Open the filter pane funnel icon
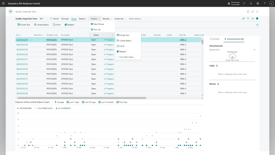 tap(248, 19)
